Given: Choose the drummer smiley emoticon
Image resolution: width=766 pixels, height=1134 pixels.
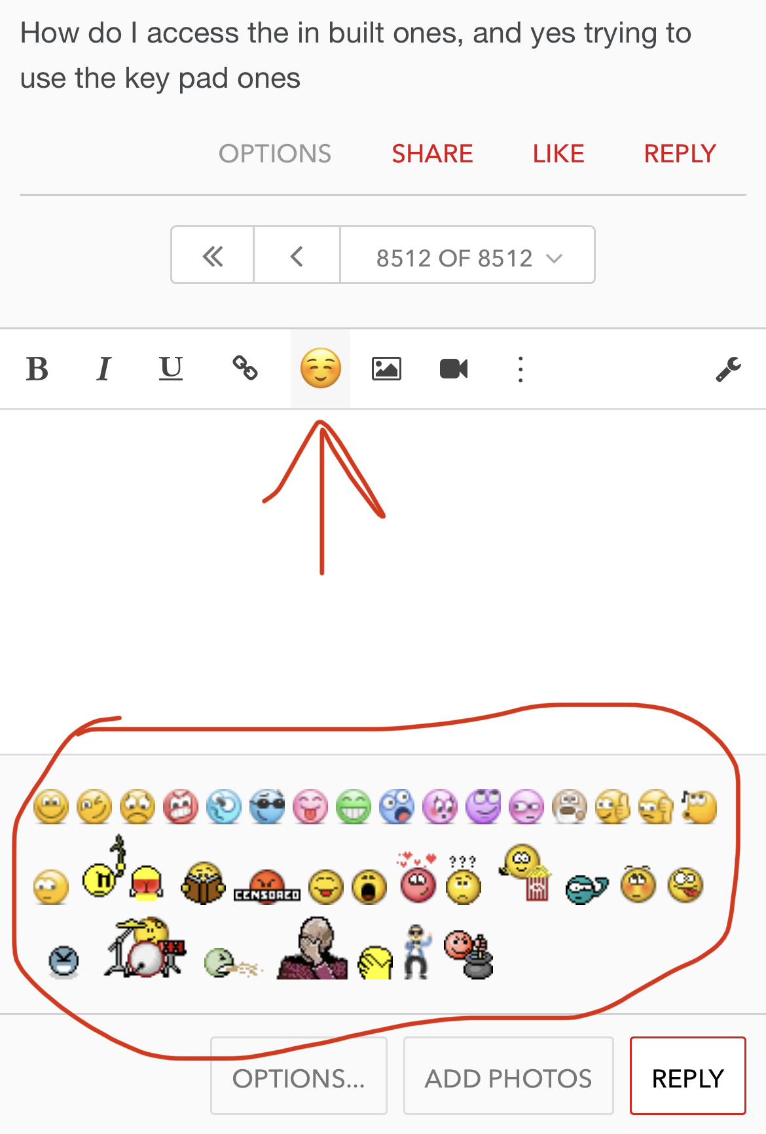Looking at the screenshot, I should pos(145,947).
